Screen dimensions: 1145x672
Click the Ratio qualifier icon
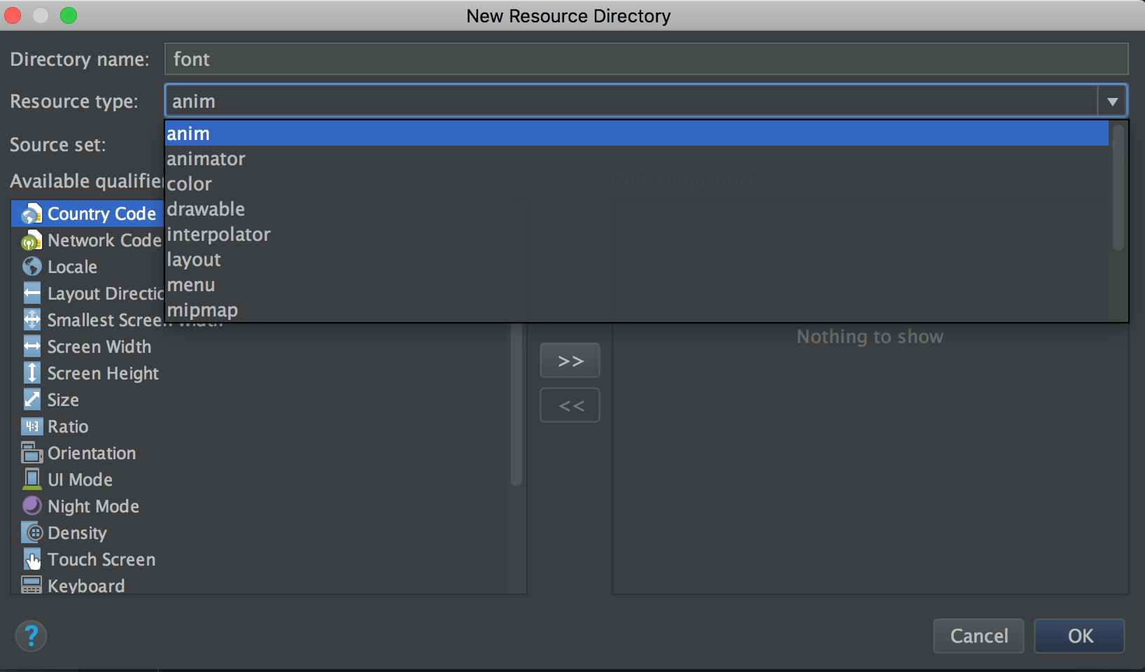(x=31, y=426)
